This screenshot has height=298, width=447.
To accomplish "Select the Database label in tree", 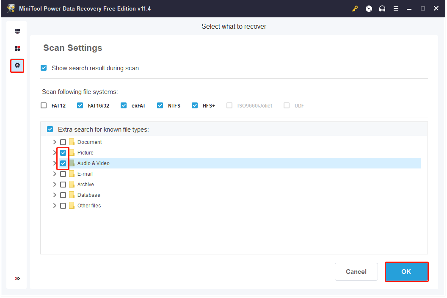I will tap(88, 195).
